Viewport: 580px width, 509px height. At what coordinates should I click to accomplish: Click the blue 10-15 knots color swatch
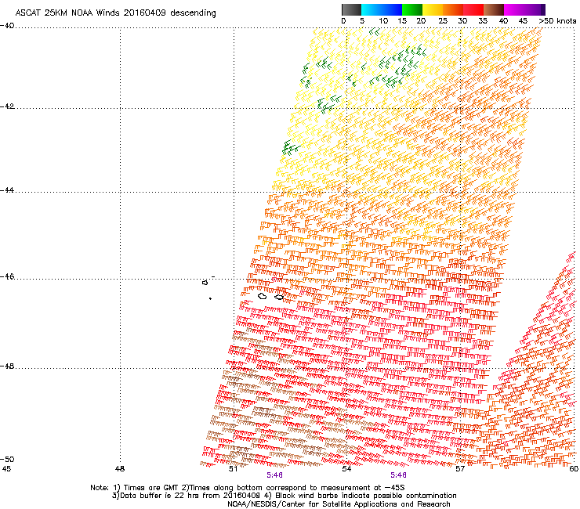(x=392, y=9)
